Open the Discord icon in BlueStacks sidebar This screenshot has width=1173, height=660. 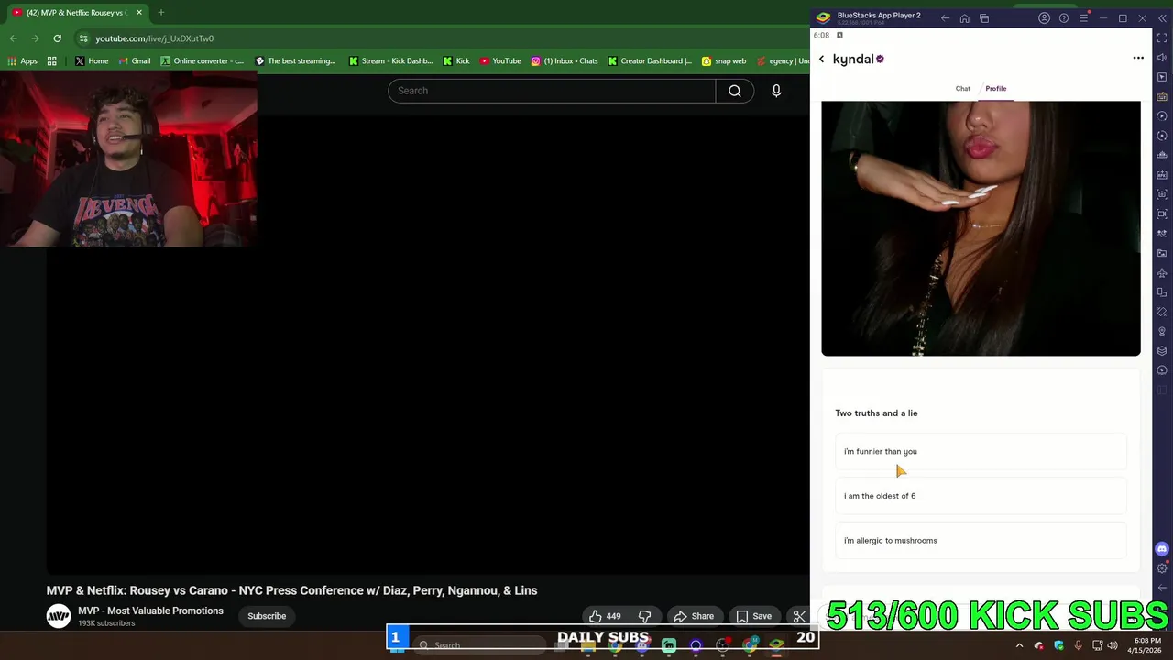1162,549
